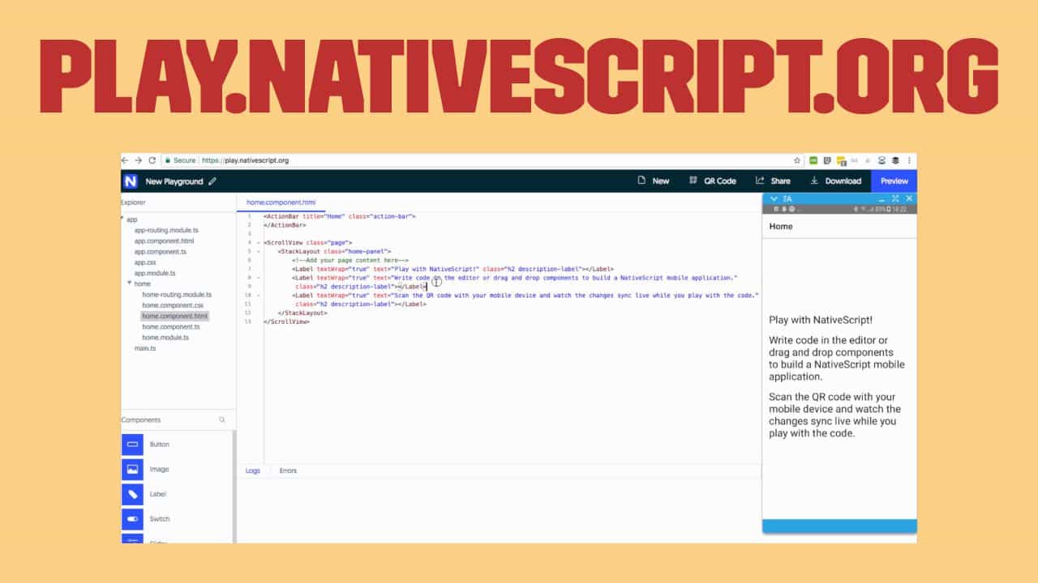
Task: Select the Button component icon
Action: (132, 445)
